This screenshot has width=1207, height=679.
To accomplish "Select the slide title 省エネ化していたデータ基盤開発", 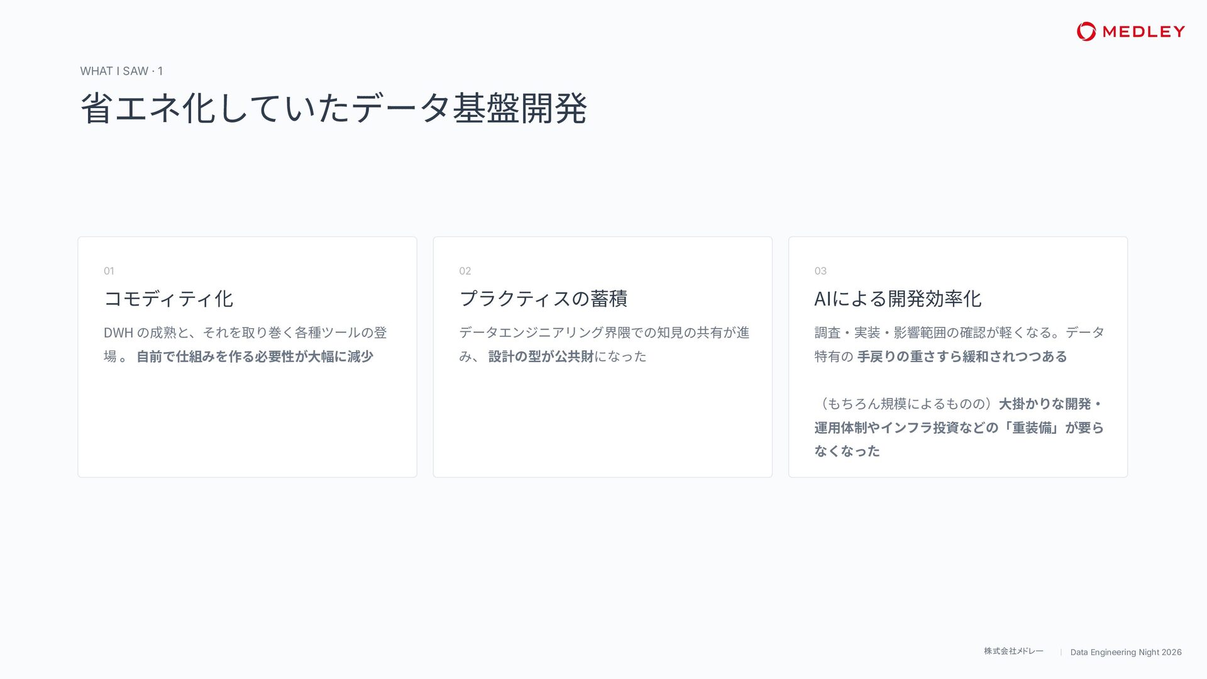I will coord(334,108).
